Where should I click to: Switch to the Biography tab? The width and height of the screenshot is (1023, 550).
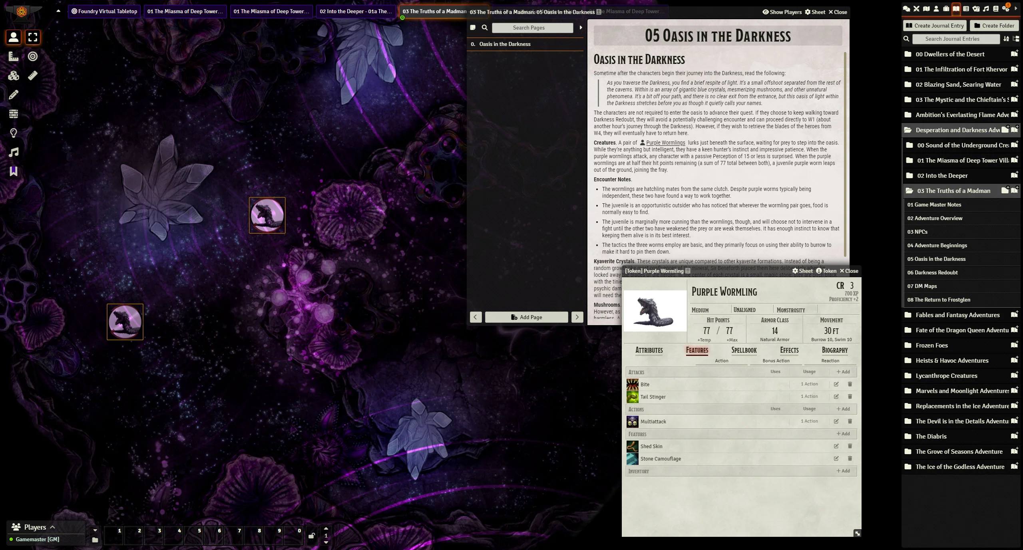(x=835, y=350)
